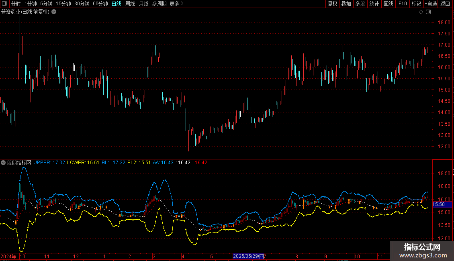Open the 多周期 multi-period view
This screenshot has width=454, height=261.
(159, 4)
